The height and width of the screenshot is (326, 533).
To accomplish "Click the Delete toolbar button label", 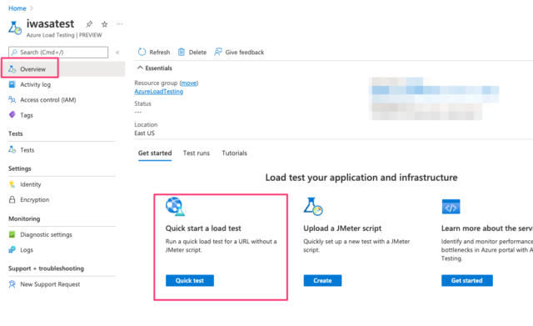I will (x=197, y=52).
